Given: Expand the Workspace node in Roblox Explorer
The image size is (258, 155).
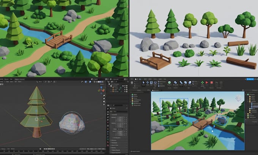Looking at the screenshot, I should click(x=246, y=94).
